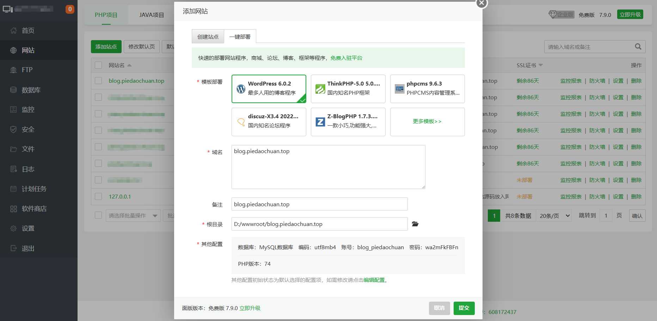
Task: Select the discuz-X3.4 template card
Action: click(x=269, y=122)
